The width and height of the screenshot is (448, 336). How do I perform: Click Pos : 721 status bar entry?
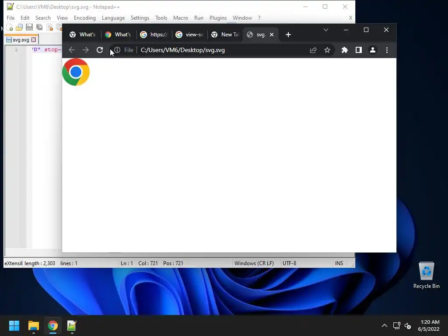[173, 263]
